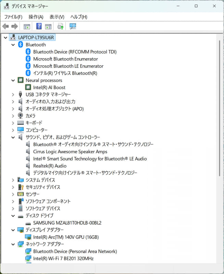This screenshot has height=274, width=224.
Task: Click the USB コネクタ マネージャー icon
Action: pos(20,95)
